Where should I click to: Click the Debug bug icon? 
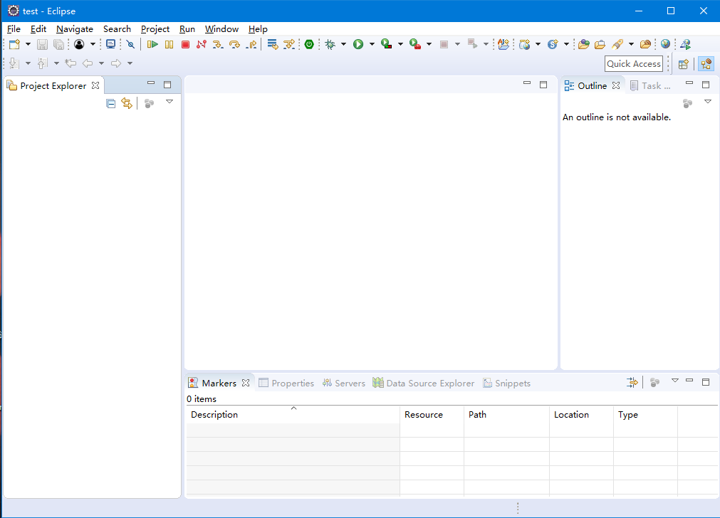[330, 44]
